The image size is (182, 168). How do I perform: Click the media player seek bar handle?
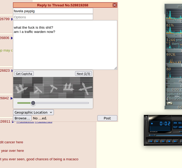pos(152,135)
